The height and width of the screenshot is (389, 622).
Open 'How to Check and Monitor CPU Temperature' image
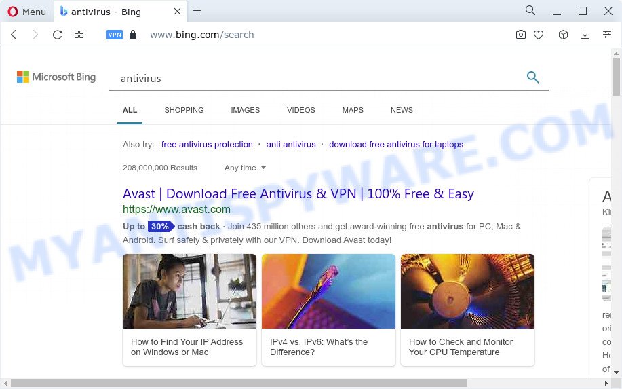pos(467,291)
